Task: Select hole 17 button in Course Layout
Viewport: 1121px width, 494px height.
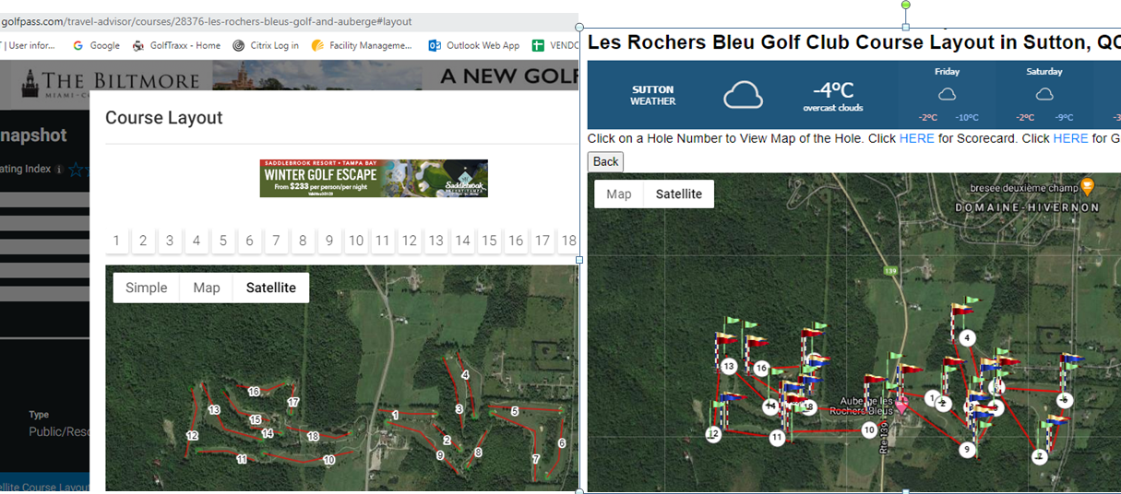Action: [543, 241]
